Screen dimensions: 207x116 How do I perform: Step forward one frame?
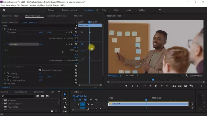coord(162,86)
